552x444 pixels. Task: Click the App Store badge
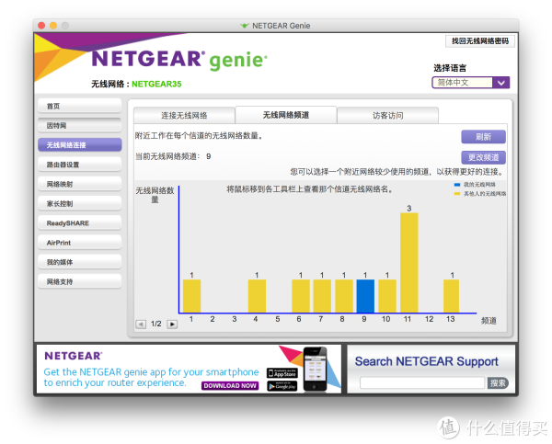(282, 373)
